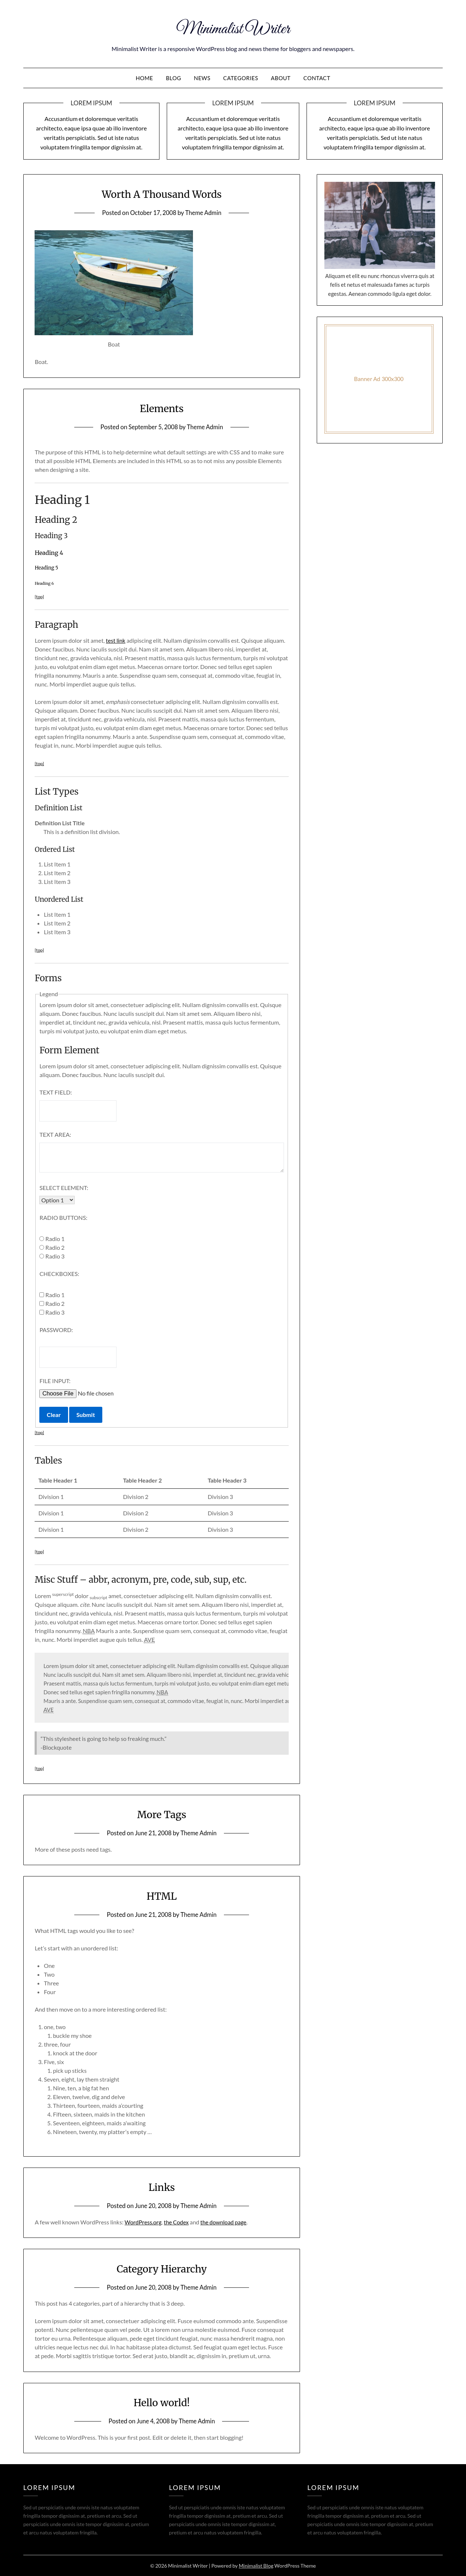The height and width of the screenshot is (2576, 466).
Task: Open the HTML post title
Action: click(162, 1896)
